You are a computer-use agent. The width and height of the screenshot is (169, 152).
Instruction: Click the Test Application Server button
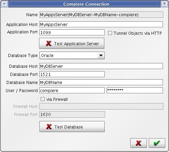point(72,43)
